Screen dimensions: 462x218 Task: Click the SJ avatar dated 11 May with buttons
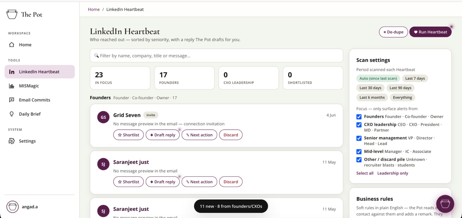pyautogui.click(x=103, y=164)
